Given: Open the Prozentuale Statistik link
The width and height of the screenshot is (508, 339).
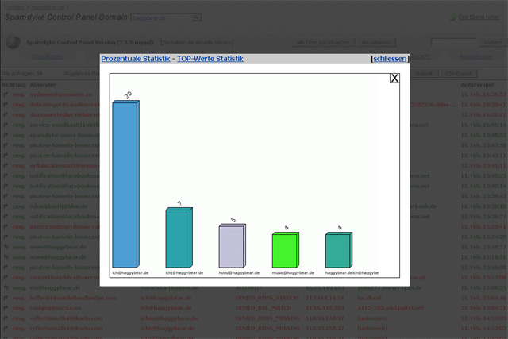Looking at the screenshot, I should click(136, 59).
